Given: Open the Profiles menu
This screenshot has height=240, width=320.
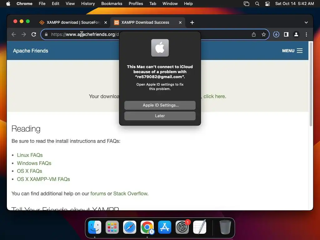Looking at the screenshot, I should coord(136,4).
